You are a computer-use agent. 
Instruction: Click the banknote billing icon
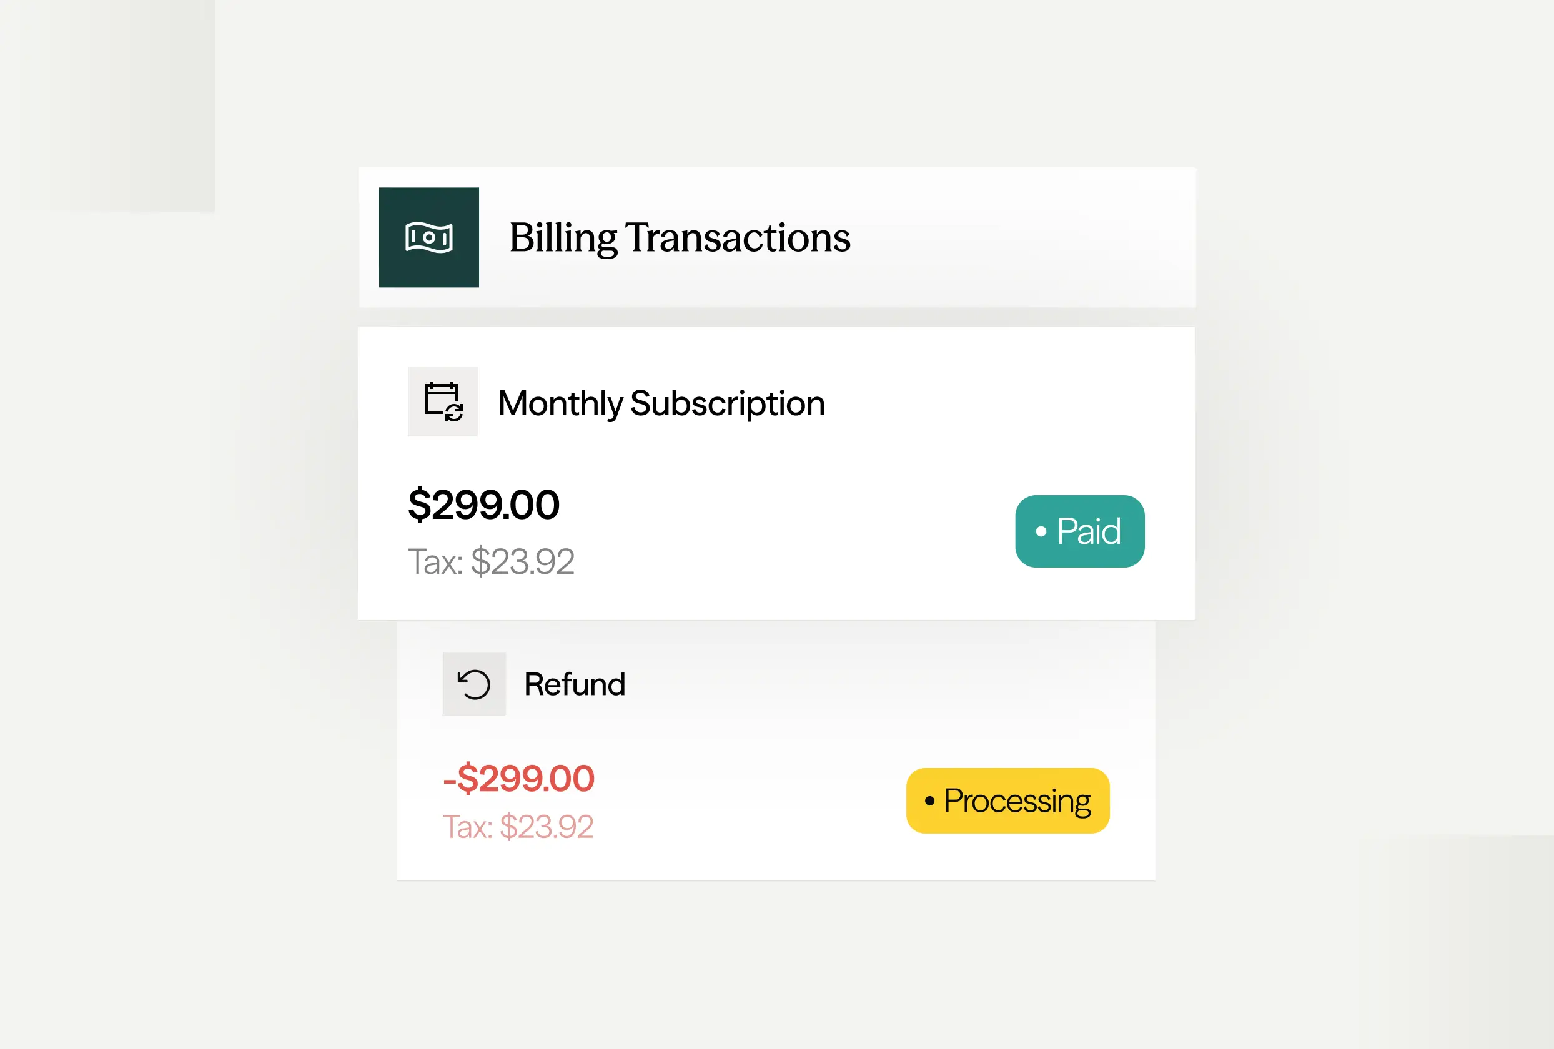click(x=428, y=237)
